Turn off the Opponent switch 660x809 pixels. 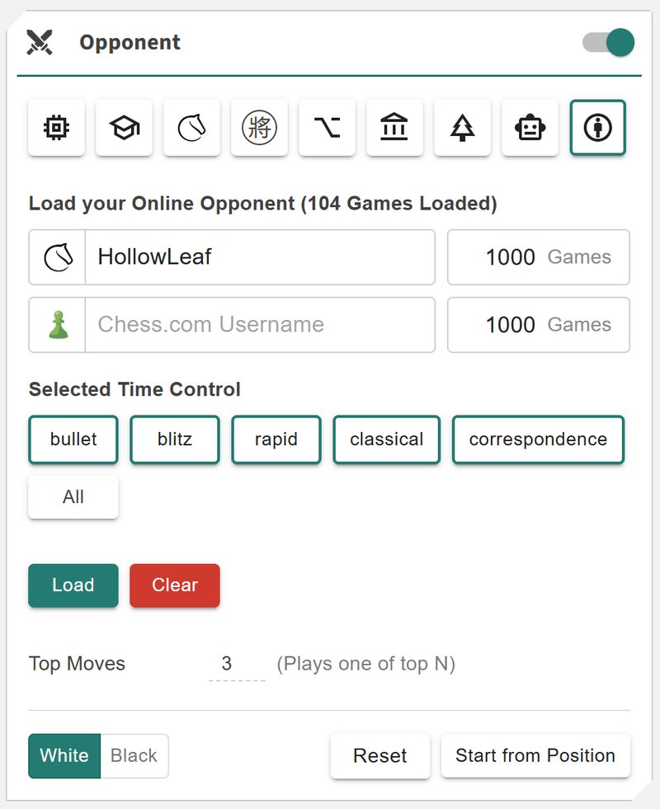[x=609, y=43]
